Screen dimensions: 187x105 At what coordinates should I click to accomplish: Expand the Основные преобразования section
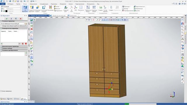tap(14, 50)
